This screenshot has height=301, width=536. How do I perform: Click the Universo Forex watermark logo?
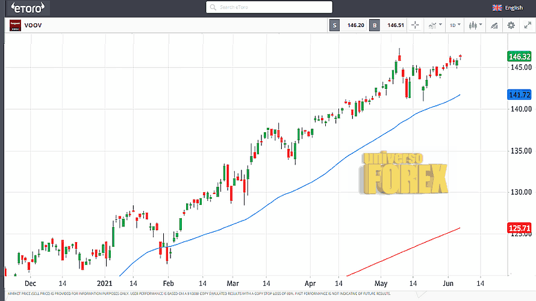tap(405, 172)
